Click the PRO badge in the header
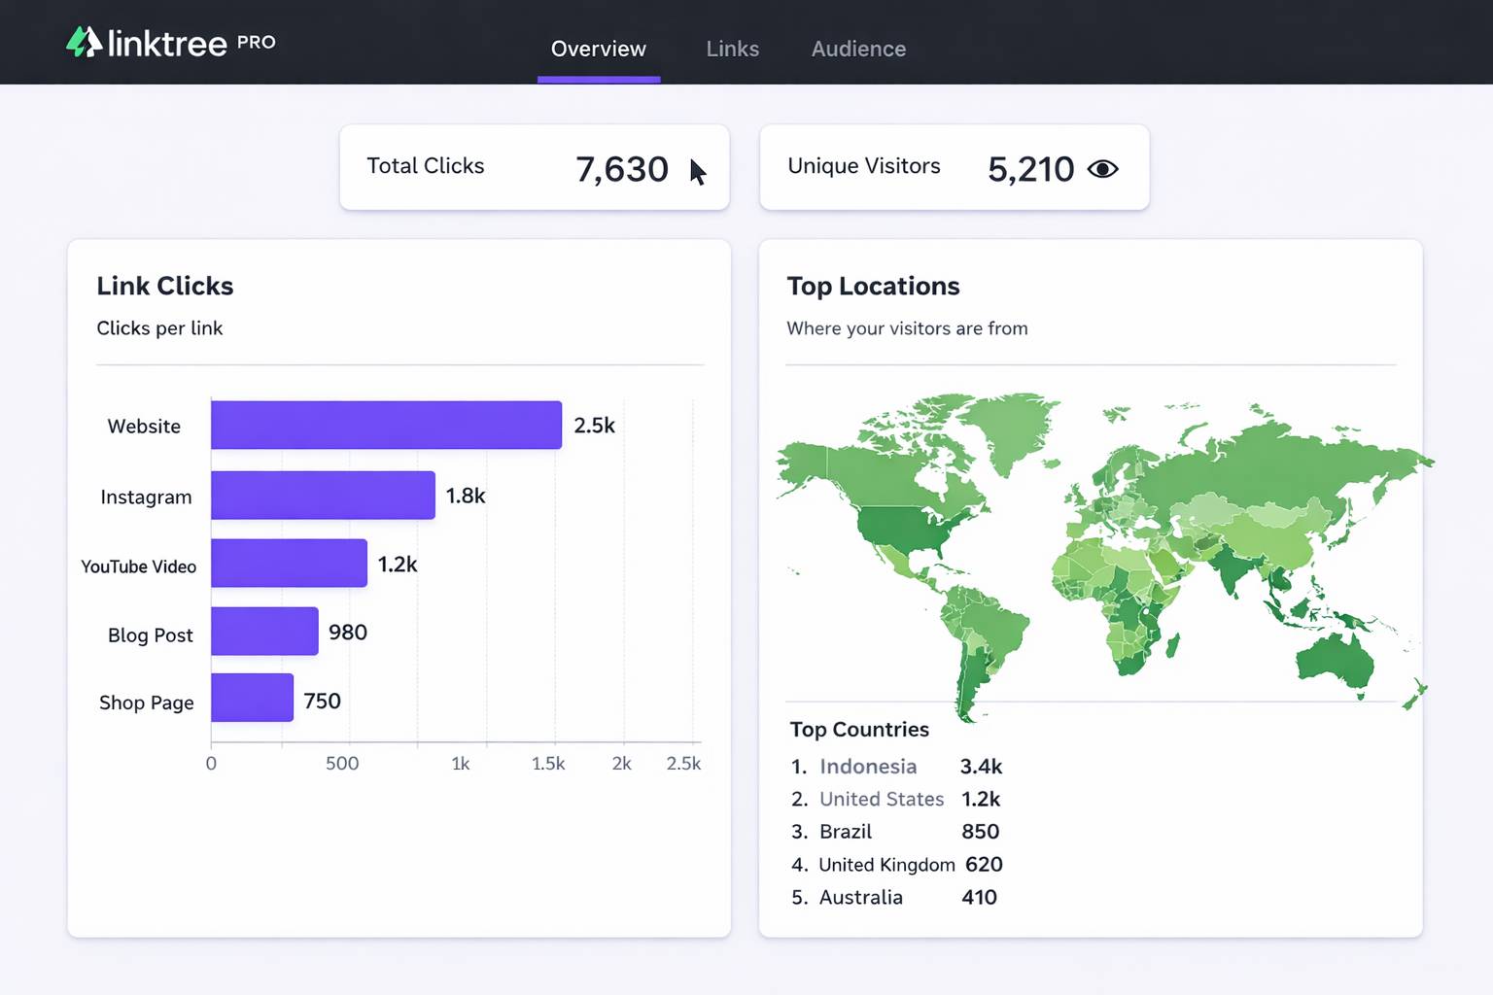This screenshot has width=1493, height=995. (x=256, y=42)
